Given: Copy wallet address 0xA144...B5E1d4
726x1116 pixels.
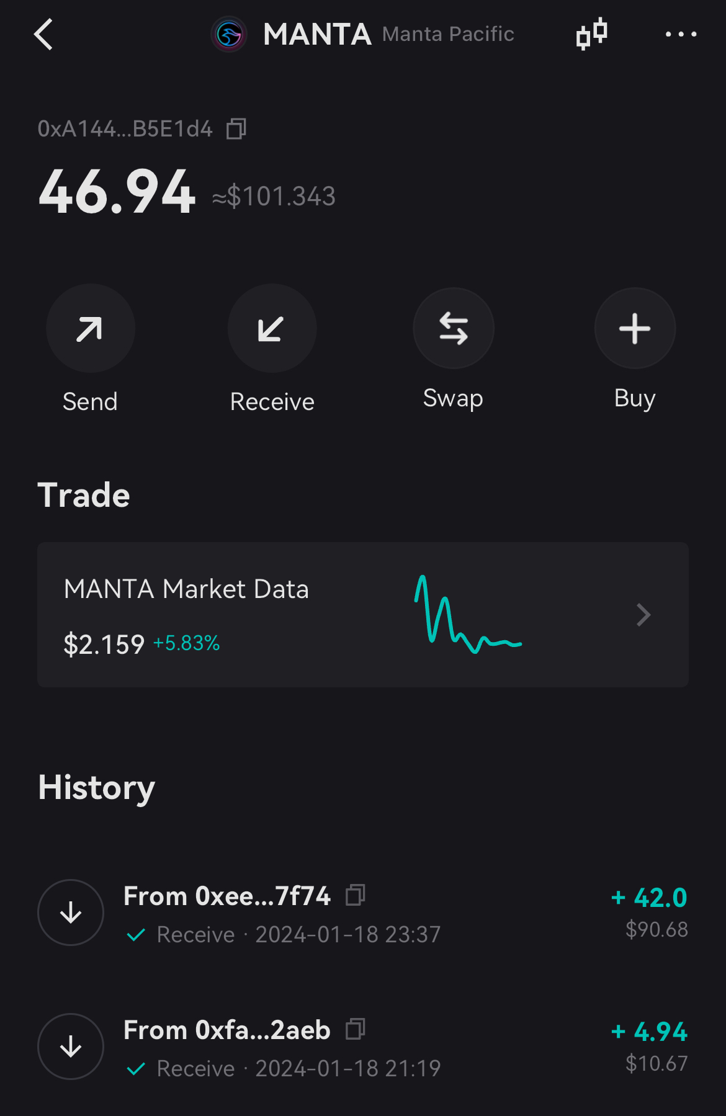Looking at the screenshot, I should coord(236,129).
